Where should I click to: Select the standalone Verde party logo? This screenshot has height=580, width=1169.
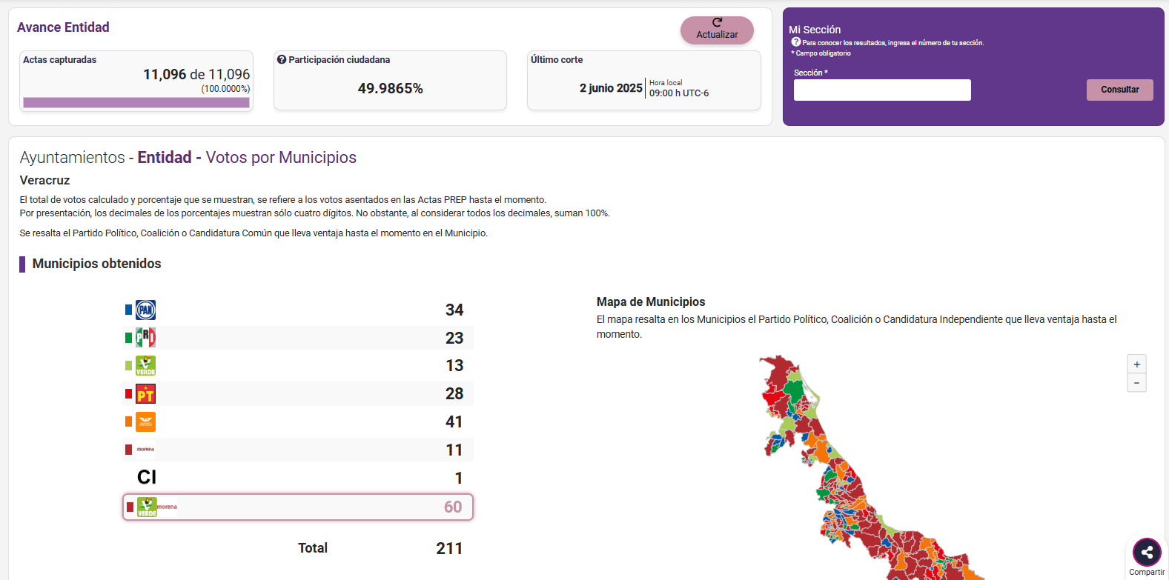(145, 365)
